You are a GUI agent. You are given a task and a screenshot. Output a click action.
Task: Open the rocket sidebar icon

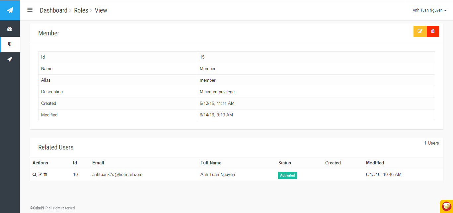coord(10,59)
